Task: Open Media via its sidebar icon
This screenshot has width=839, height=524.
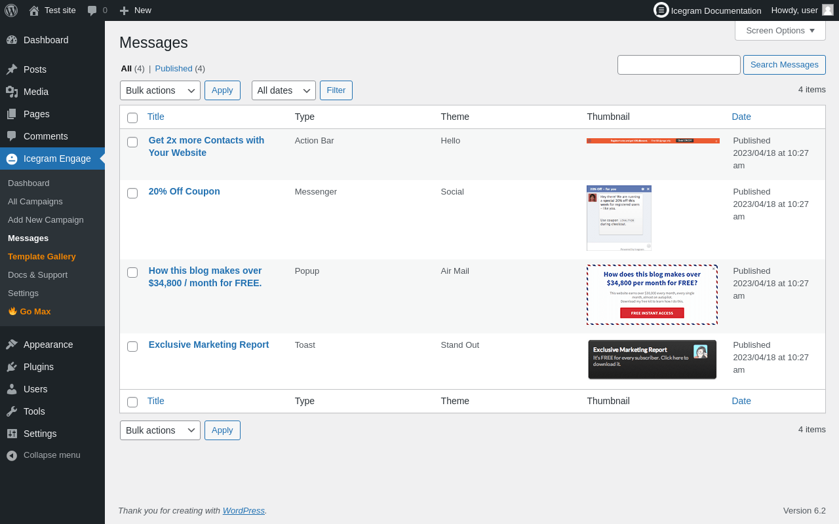Action: pos(12,92)
